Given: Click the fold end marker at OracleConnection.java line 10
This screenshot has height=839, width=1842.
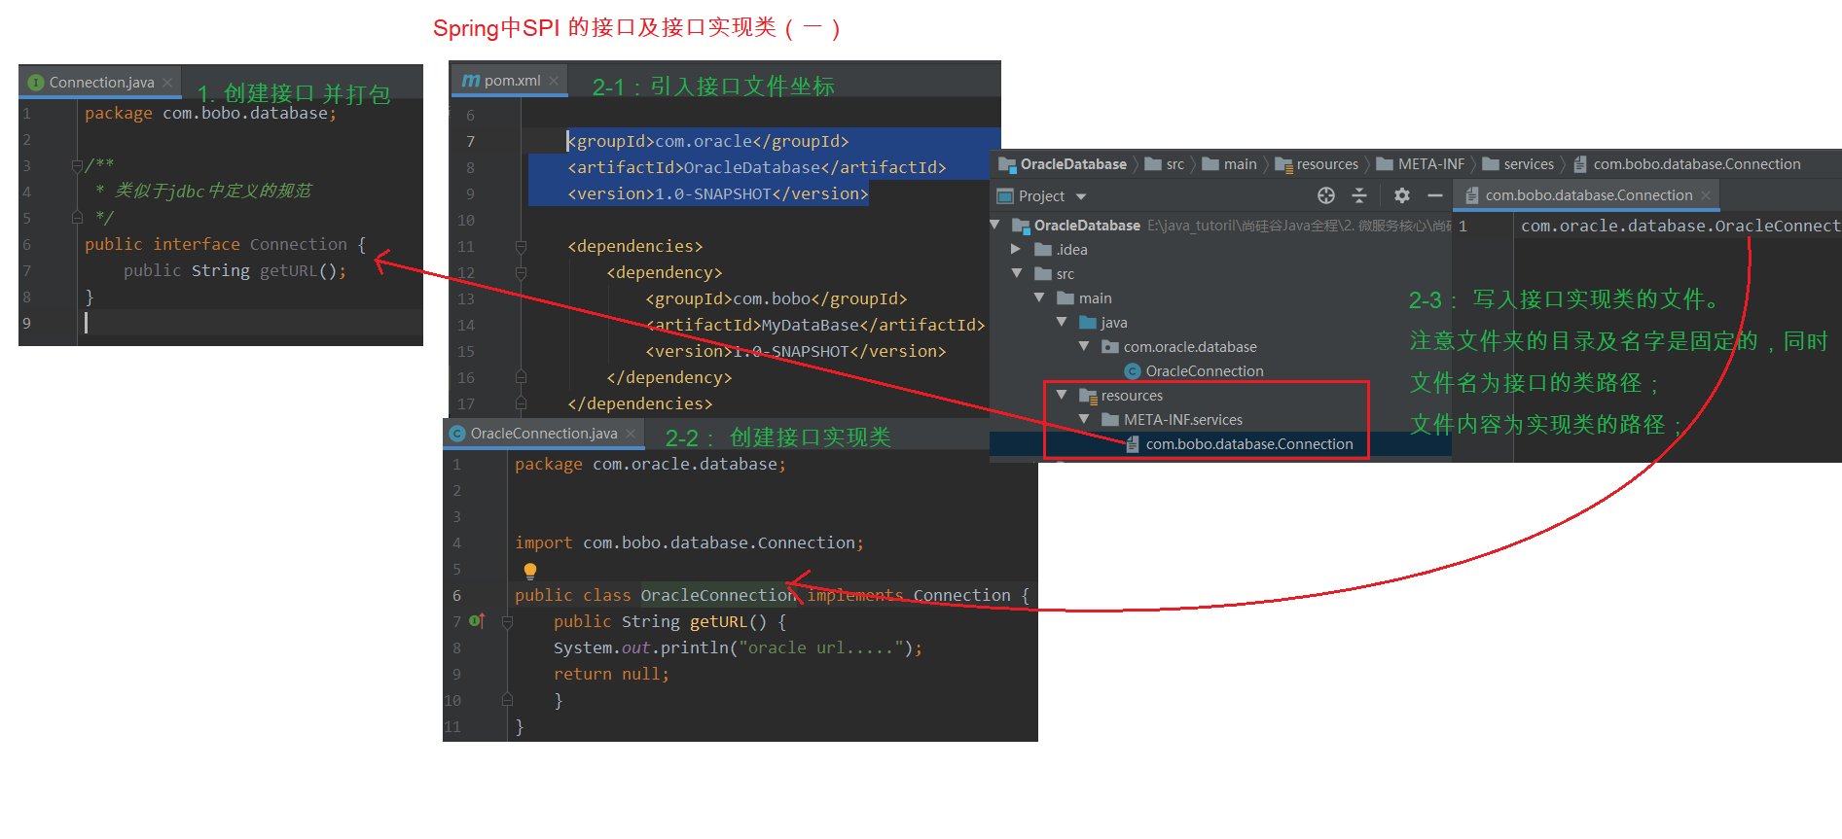Looking at the screenshot, I should click(x=507, y=700).
